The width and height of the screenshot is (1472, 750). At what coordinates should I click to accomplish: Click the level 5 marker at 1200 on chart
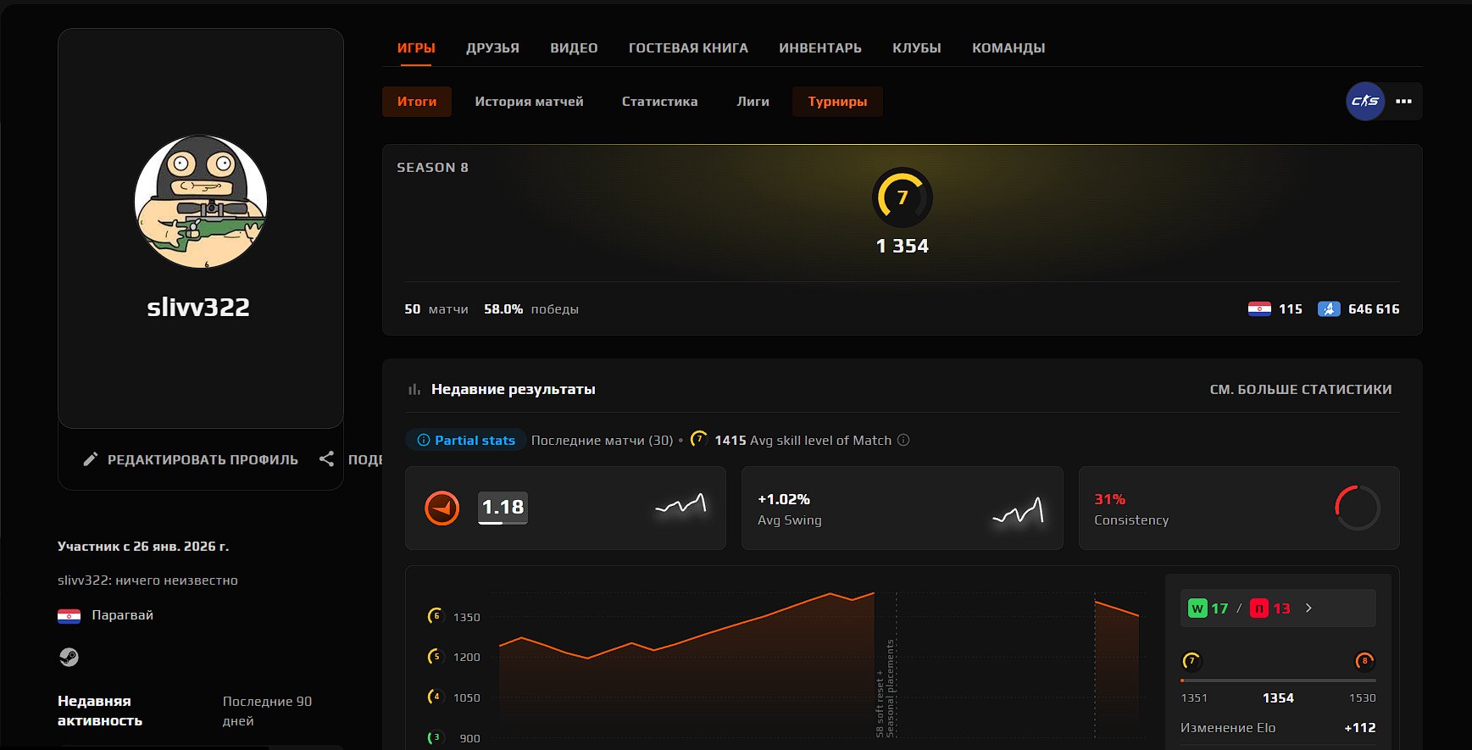coord(436,656)
